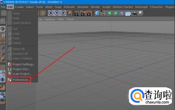Add a Cube primitive object
This screenshot has height=110, width=175.
click(x=97, y=13)
